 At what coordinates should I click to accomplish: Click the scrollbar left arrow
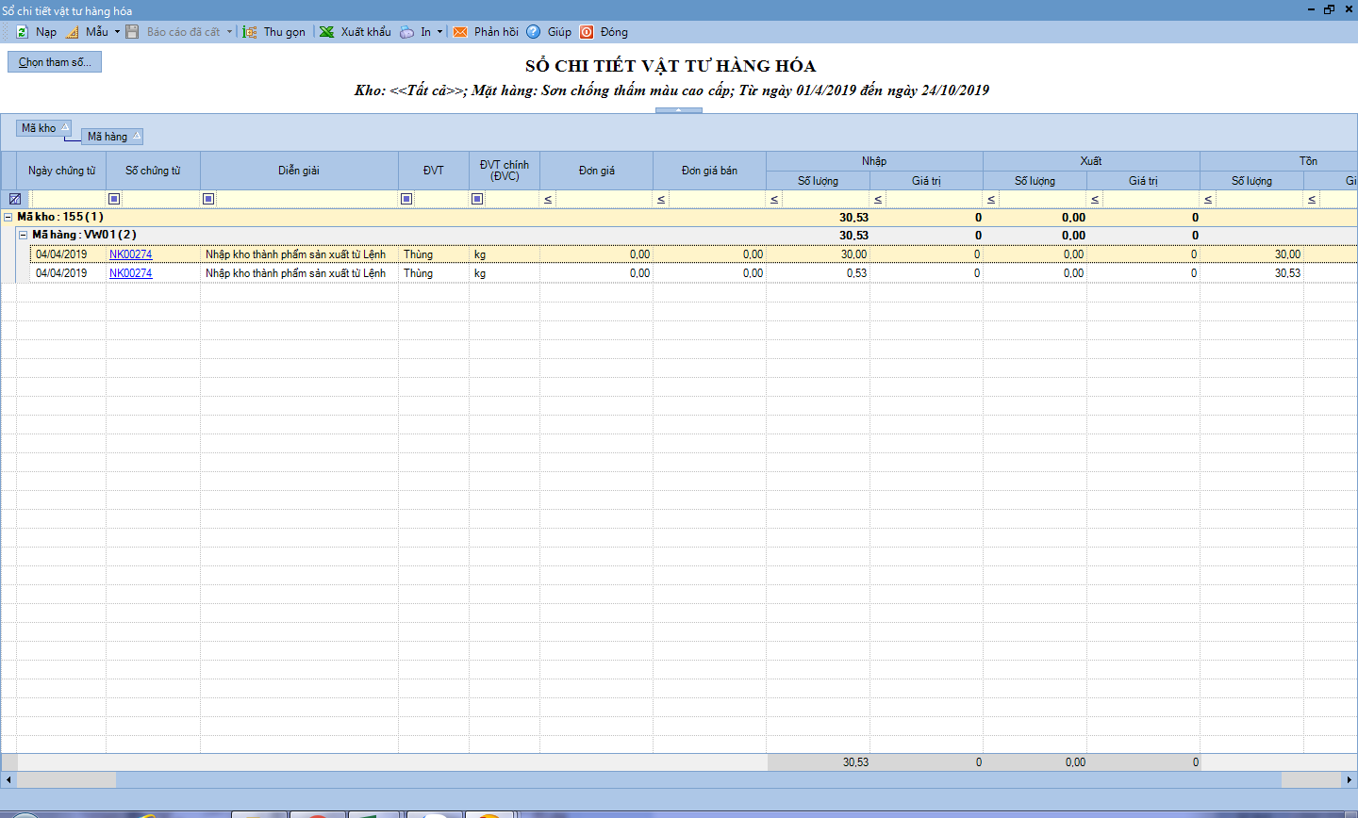8,780
